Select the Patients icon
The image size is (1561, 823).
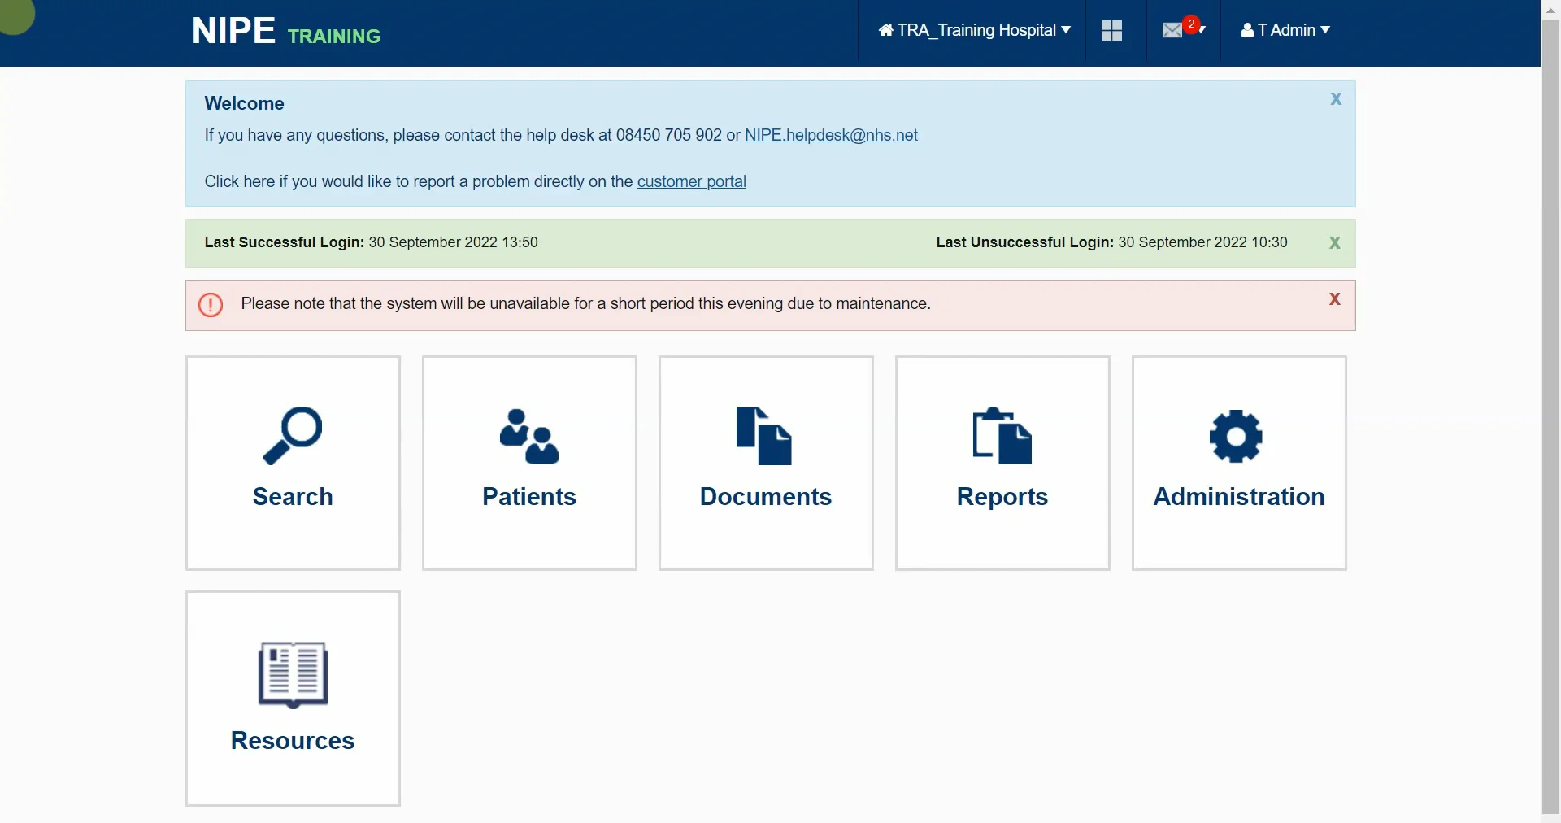(x=528, y=438)
